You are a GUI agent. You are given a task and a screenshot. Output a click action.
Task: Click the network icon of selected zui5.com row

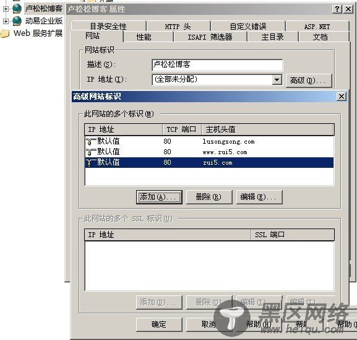[91, 162]
